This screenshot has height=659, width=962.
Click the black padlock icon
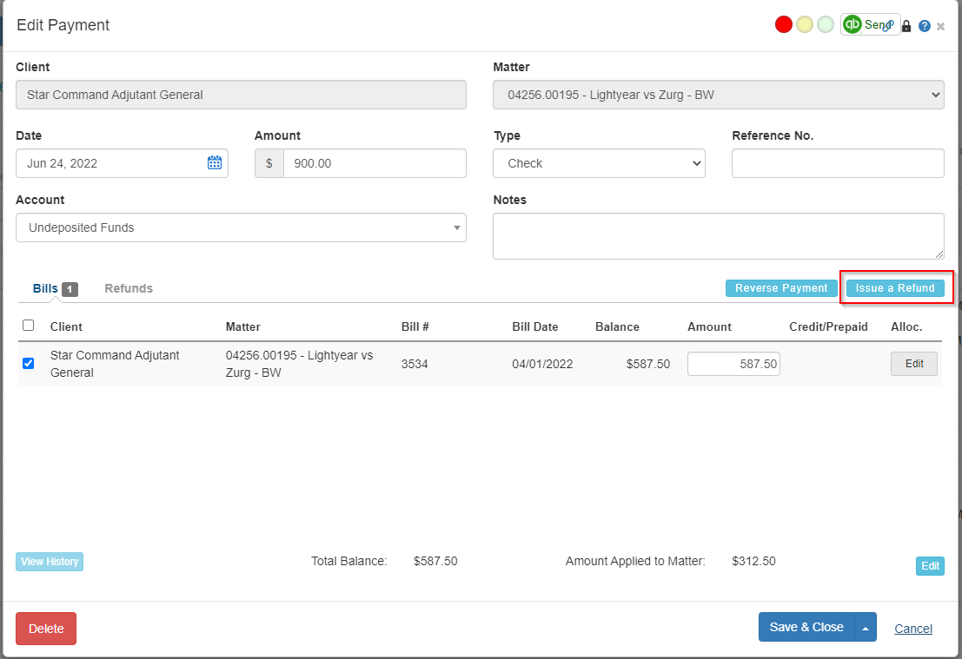pyautogui.click(x=906, y=26)
